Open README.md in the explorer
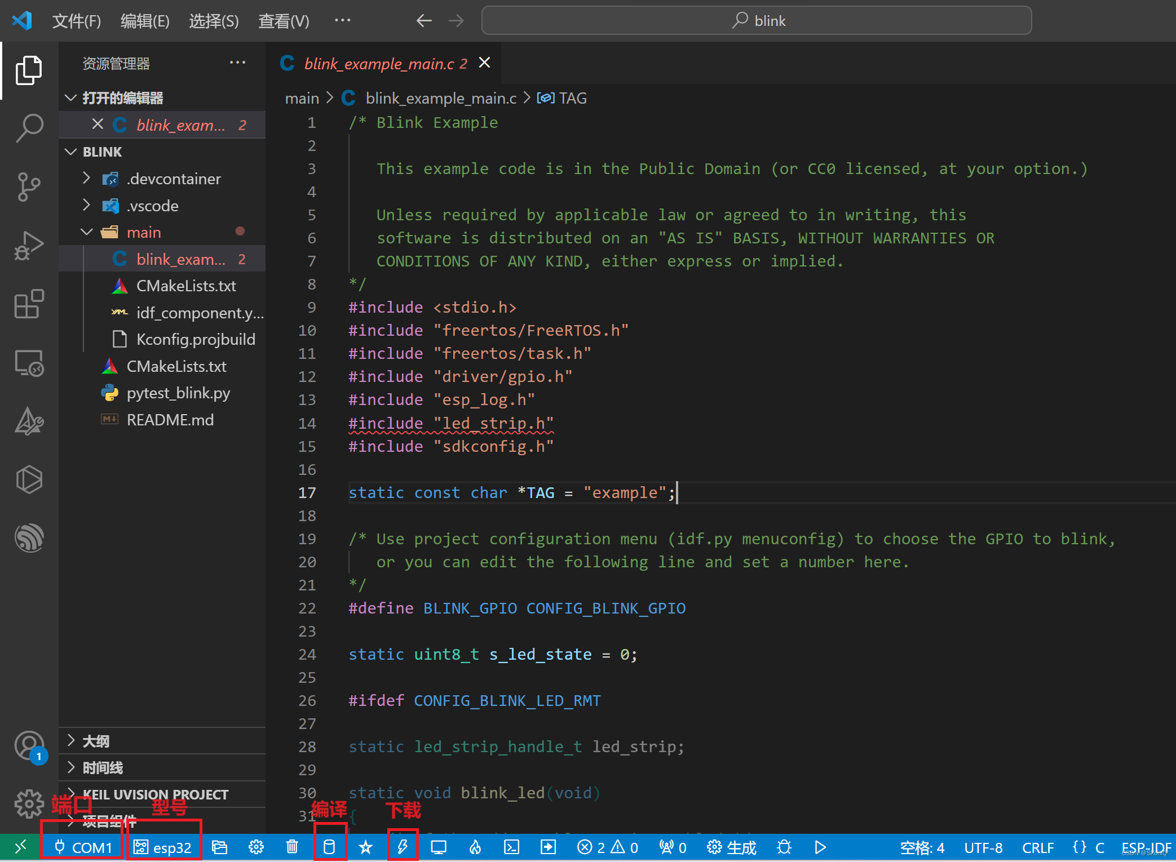Viewport: 1176px width, 862px height. point(170,420)
